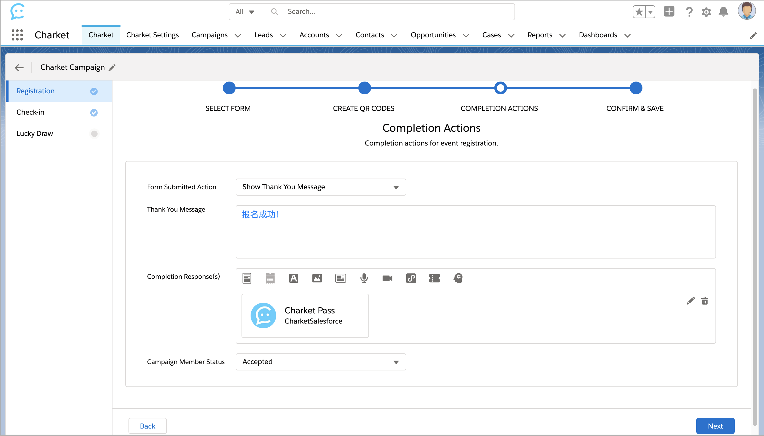Image resolution: width=764 pixels, height=436 pixels.
Task: Add a text response with the A icon
Action: (293, 278)
